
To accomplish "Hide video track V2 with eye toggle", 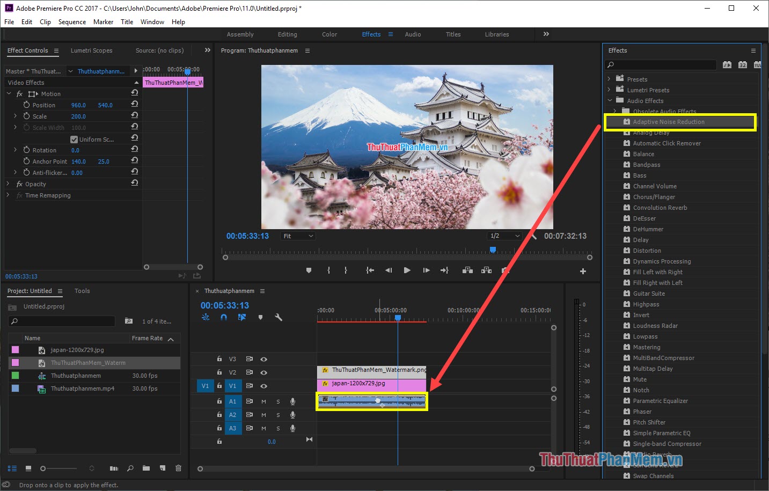I will [x=262, y=372].
